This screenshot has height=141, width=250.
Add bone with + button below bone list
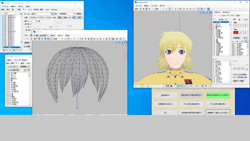click(17, 50)
